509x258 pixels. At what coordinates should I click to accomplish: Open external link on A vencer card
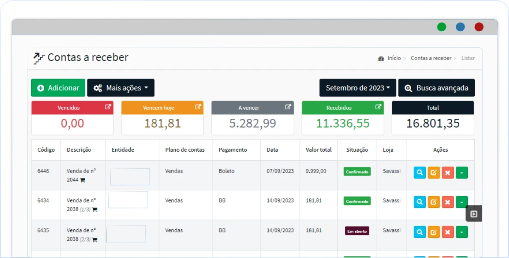(x=288, y=108)
